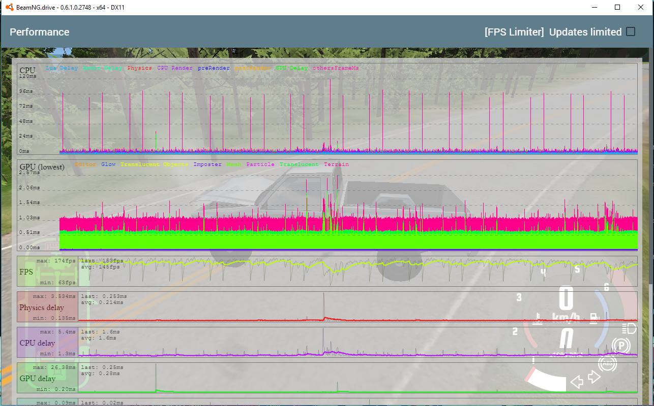Click the Audio Delay legend label
Screen dimensions: 654x406
(x=102, y=68)
